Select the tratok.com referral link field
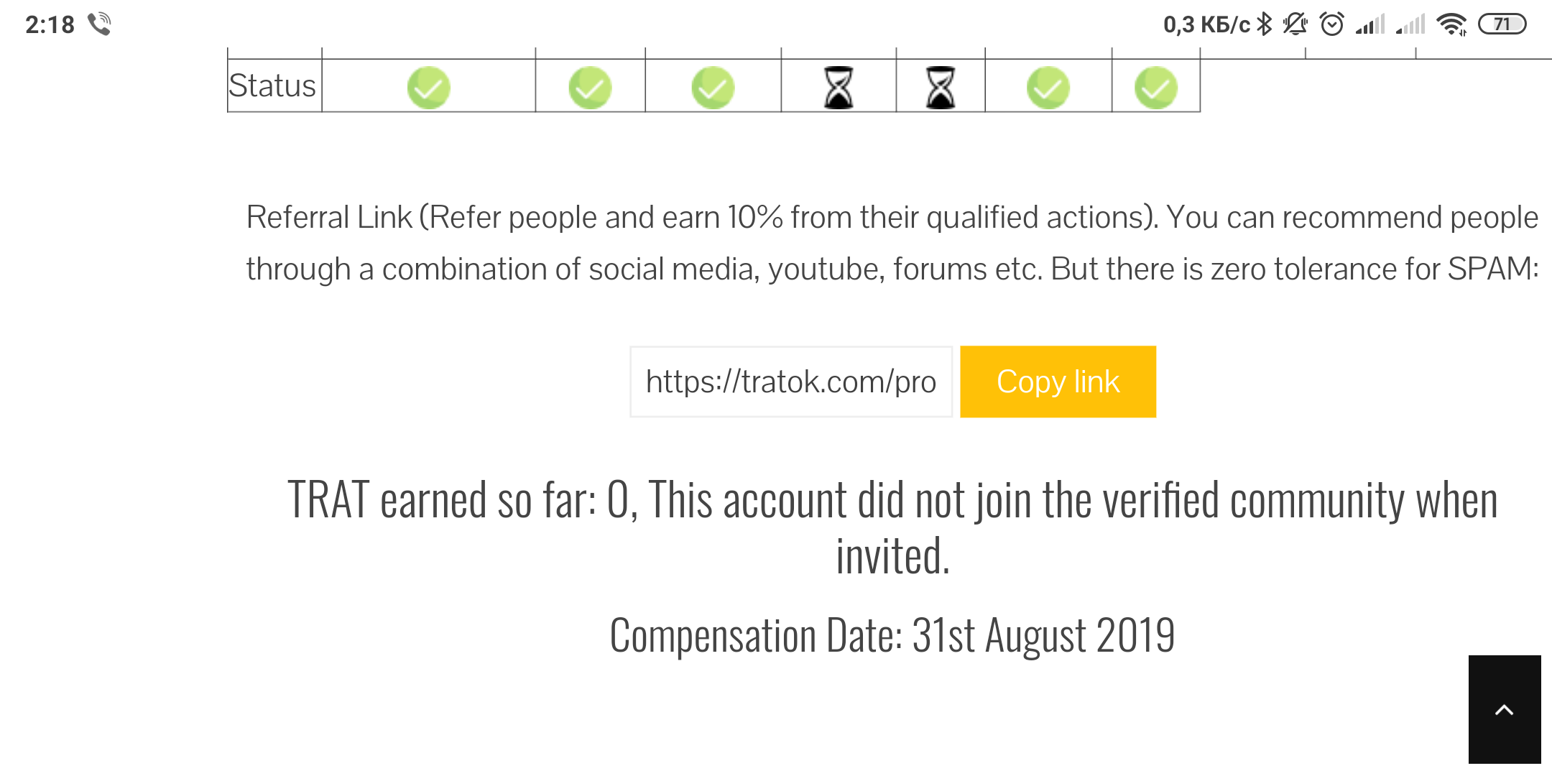Screen dimensions: 1552x776 coord(791,382)
